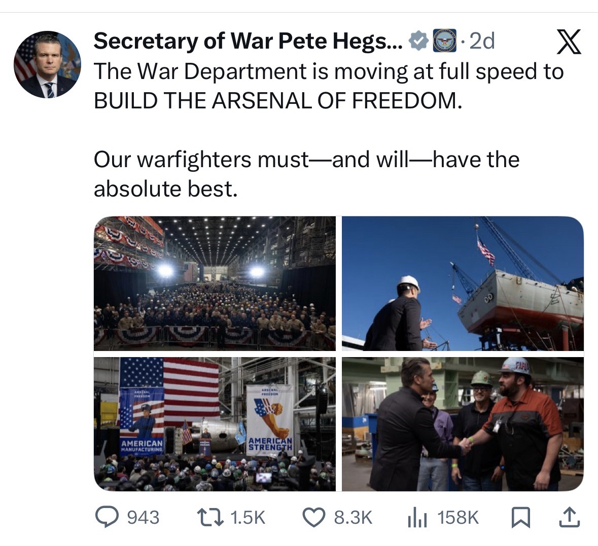
Task: Open the handshake with workers photo
Action: click(463, 424)
